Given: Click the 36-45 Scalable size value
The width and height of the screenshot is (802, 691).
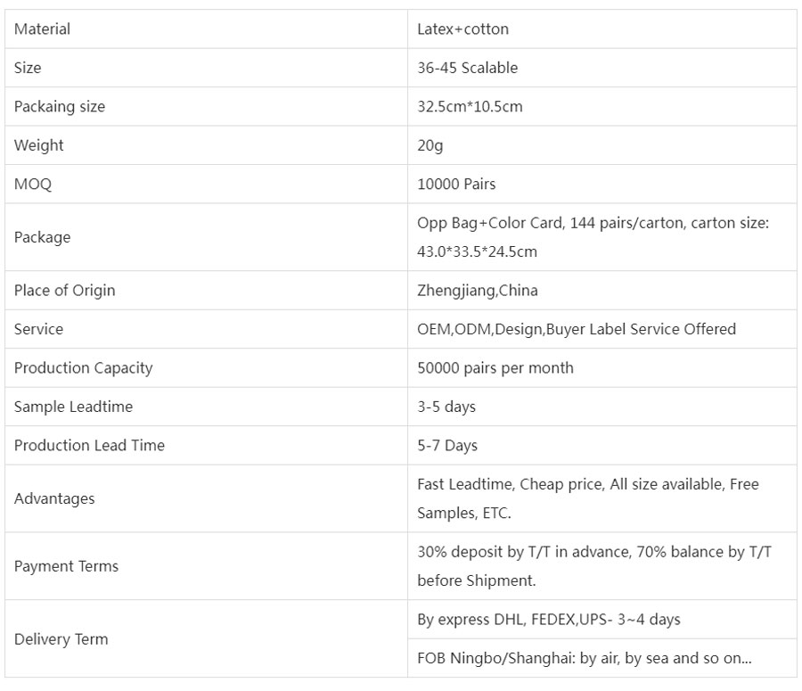Looking at the screenshot, I should (x=467, y=68).
